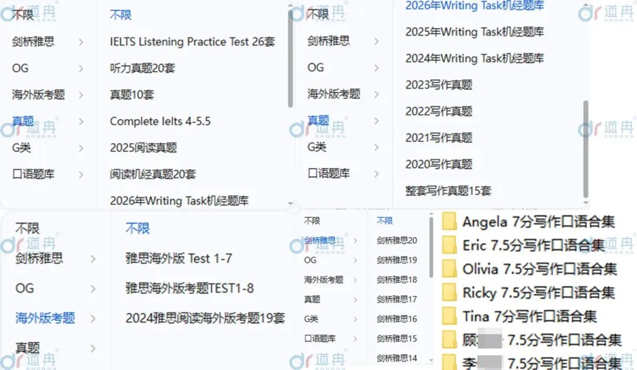
Task: Expand 剑桥雅思 chevron in the 2023写作真题 panel
Action: point(376,41)
